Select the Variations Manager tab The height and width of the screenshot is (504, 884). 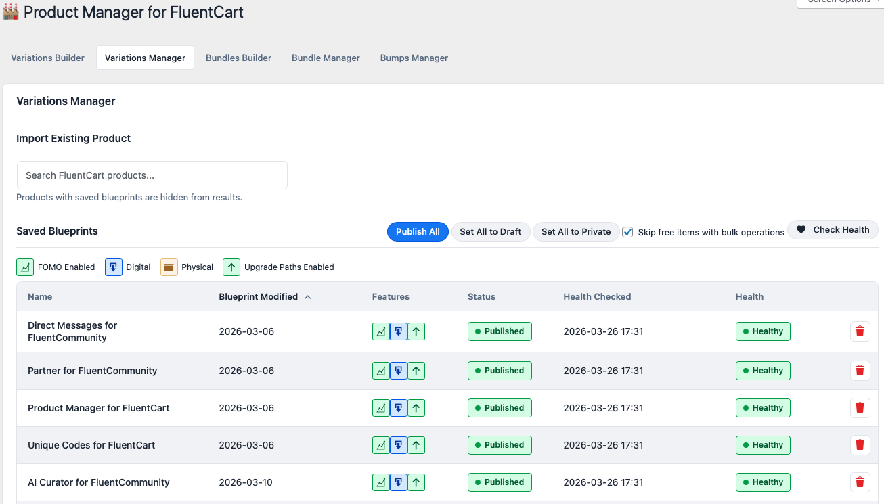pyautogui.click(x=145, y=58)
